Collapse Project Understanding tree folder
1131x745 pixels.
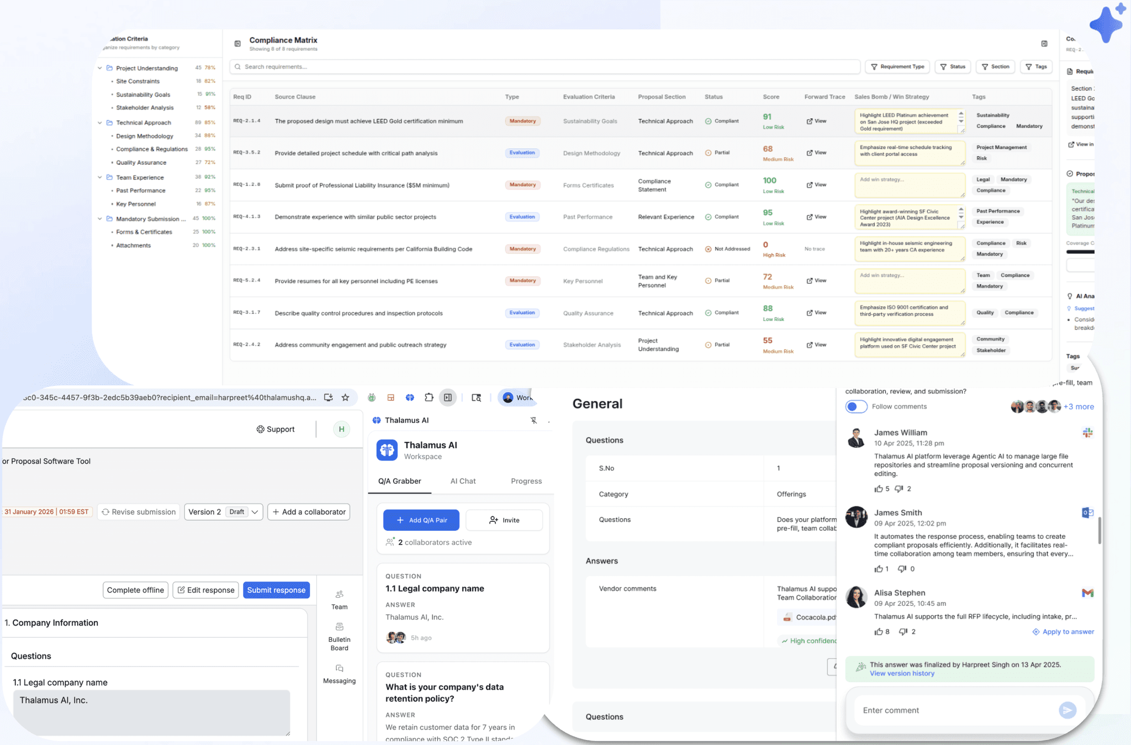100,68
